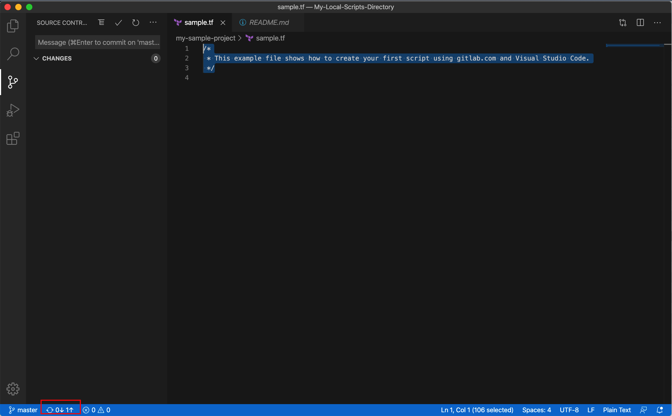Open the Search view icon
The height and width of the screenshot is (416, 672).
pos(13,54)
